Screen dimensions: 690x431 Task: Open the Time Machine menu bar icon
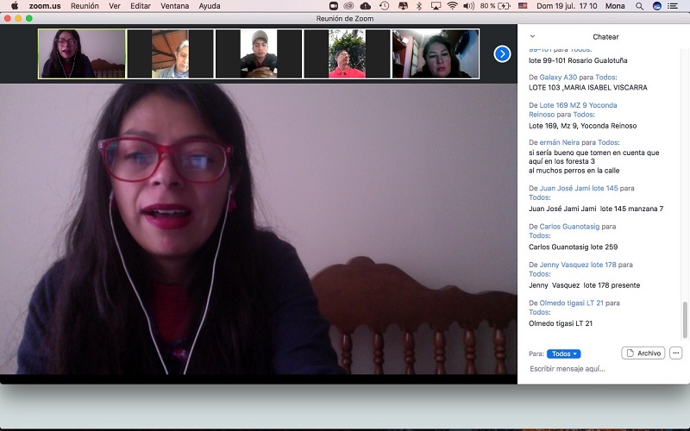click(x=384, y=6)
